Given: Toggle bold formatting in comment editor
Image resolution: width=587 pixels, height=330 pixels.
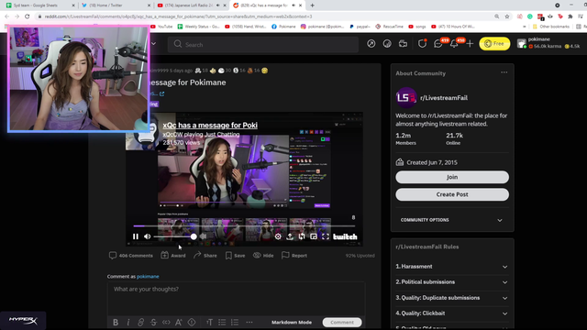Looking at the screenshot, I should [116, 322].
